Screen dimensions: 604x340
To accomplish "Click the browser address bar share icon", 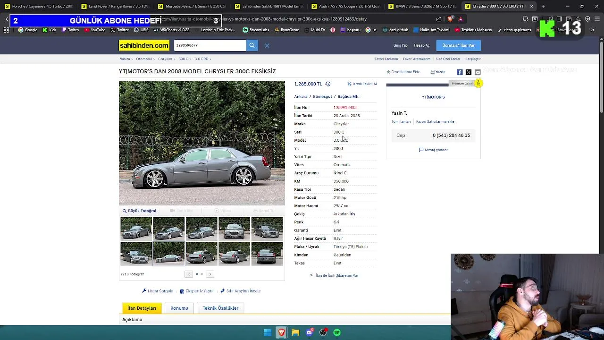I will (439, 19).
